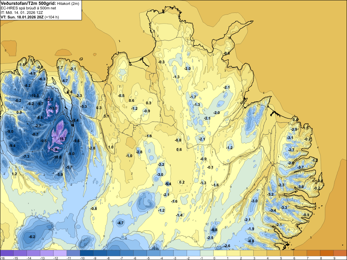Screen dimensions: 347x260
Task: Click the '-5.4' temperature label
Action: 168,184
